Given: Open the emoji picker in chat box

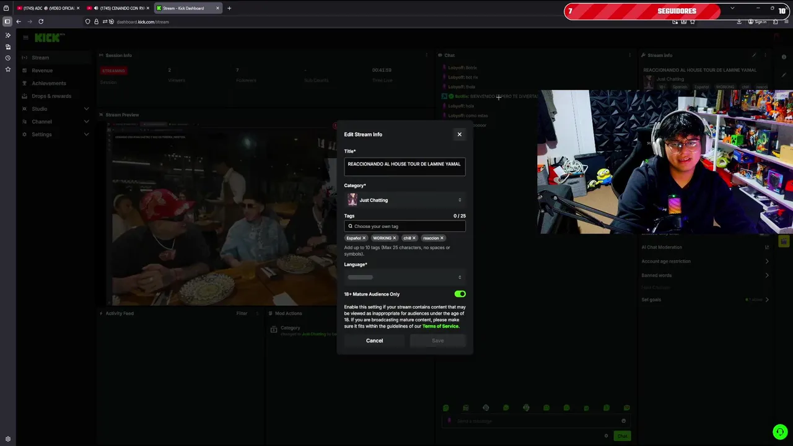Looking at the screenshot, I should [623, 421].
